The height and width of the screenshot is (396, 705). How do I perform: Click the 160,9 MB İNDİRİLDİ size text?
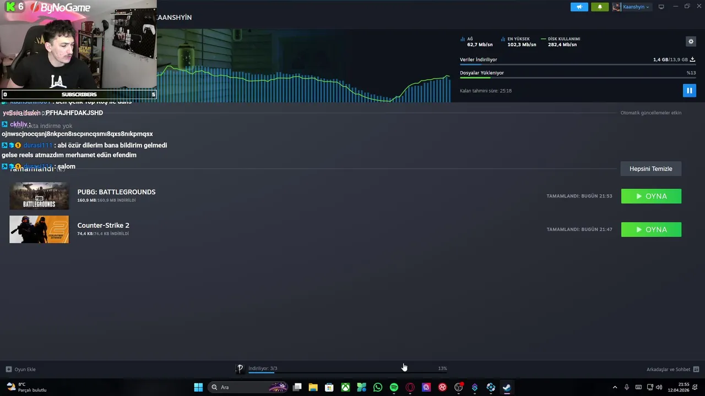pyautogui.click(x=106, y=200)
